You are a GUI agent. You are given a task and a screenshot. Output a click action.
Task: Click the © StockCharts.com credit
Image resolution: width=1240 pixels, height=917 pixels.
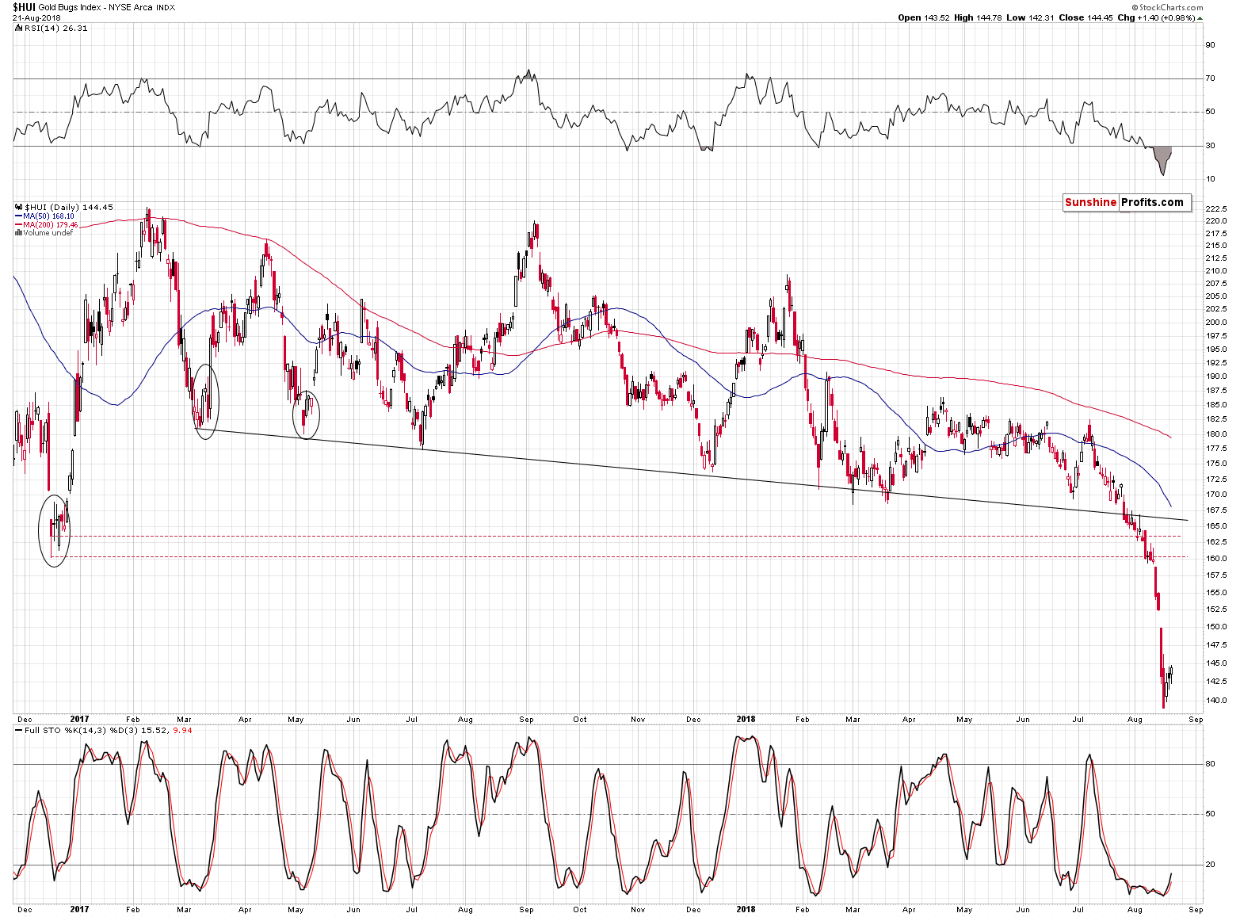[1166, 7]
